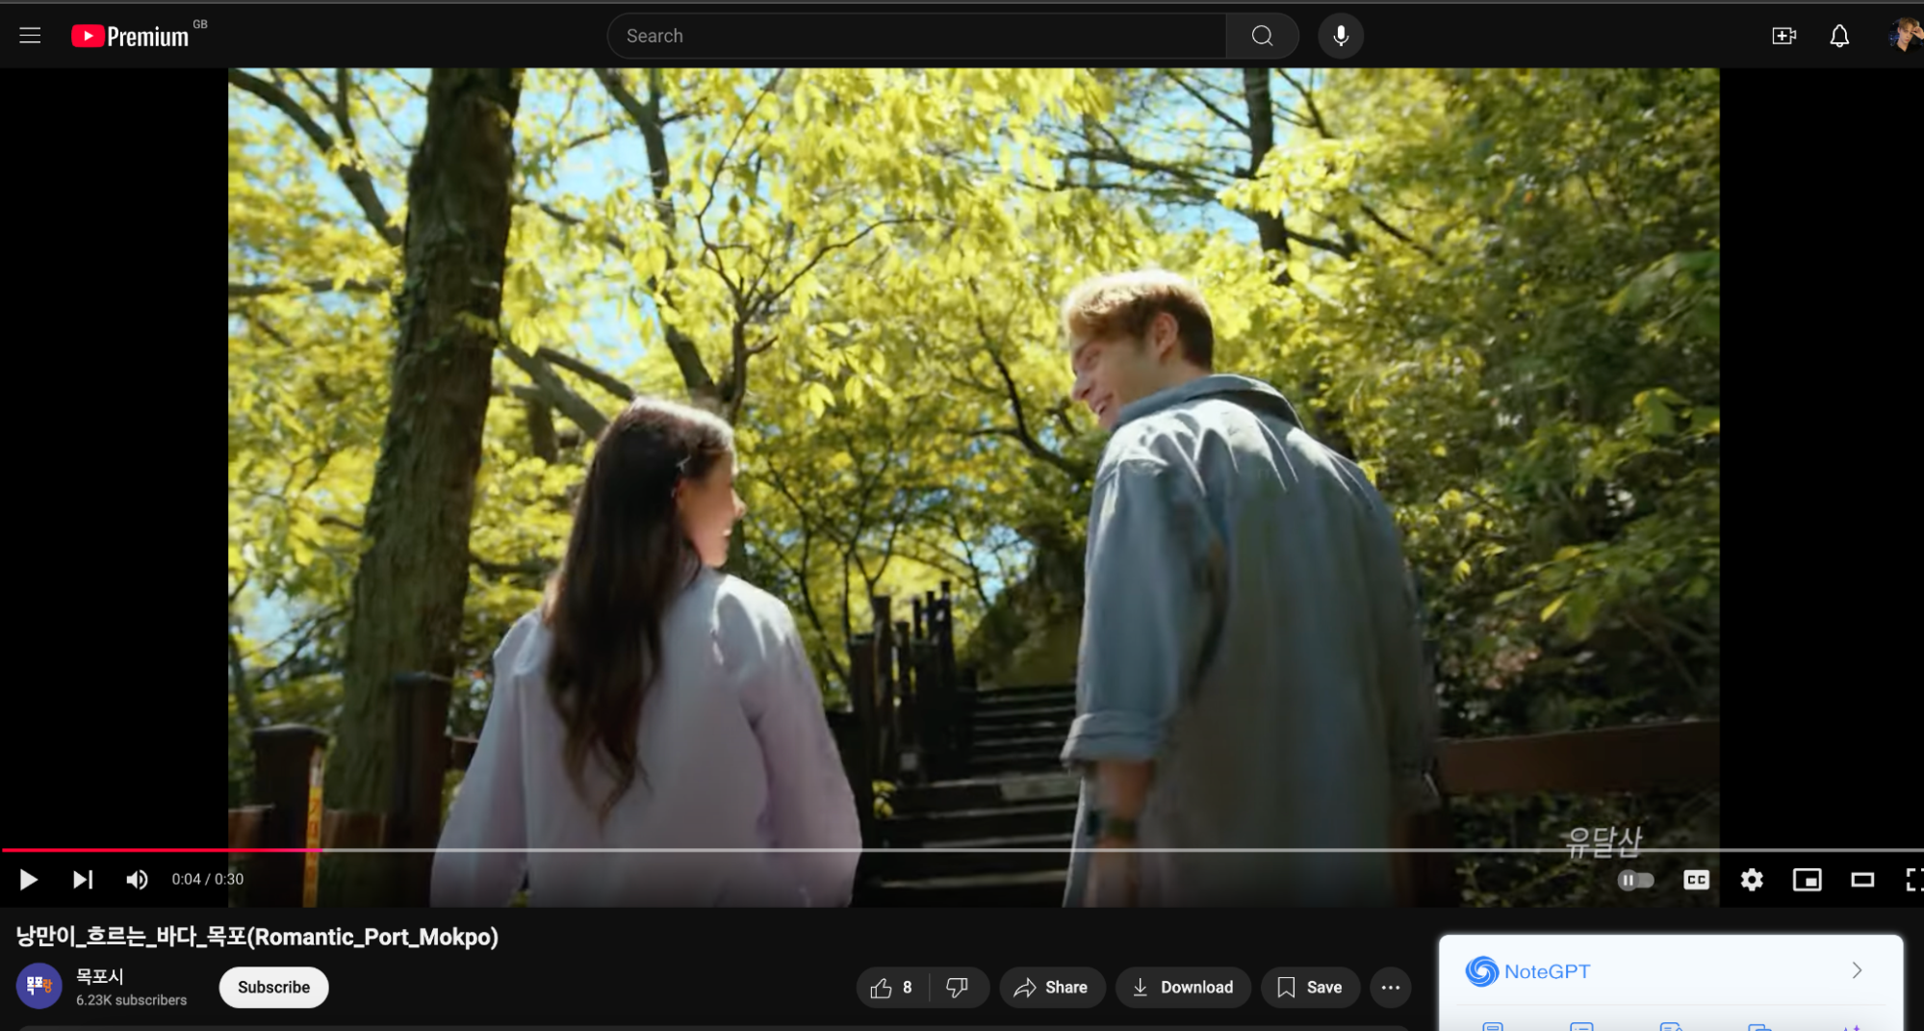
Task: Click into the Search field
Action: (914, 36)
